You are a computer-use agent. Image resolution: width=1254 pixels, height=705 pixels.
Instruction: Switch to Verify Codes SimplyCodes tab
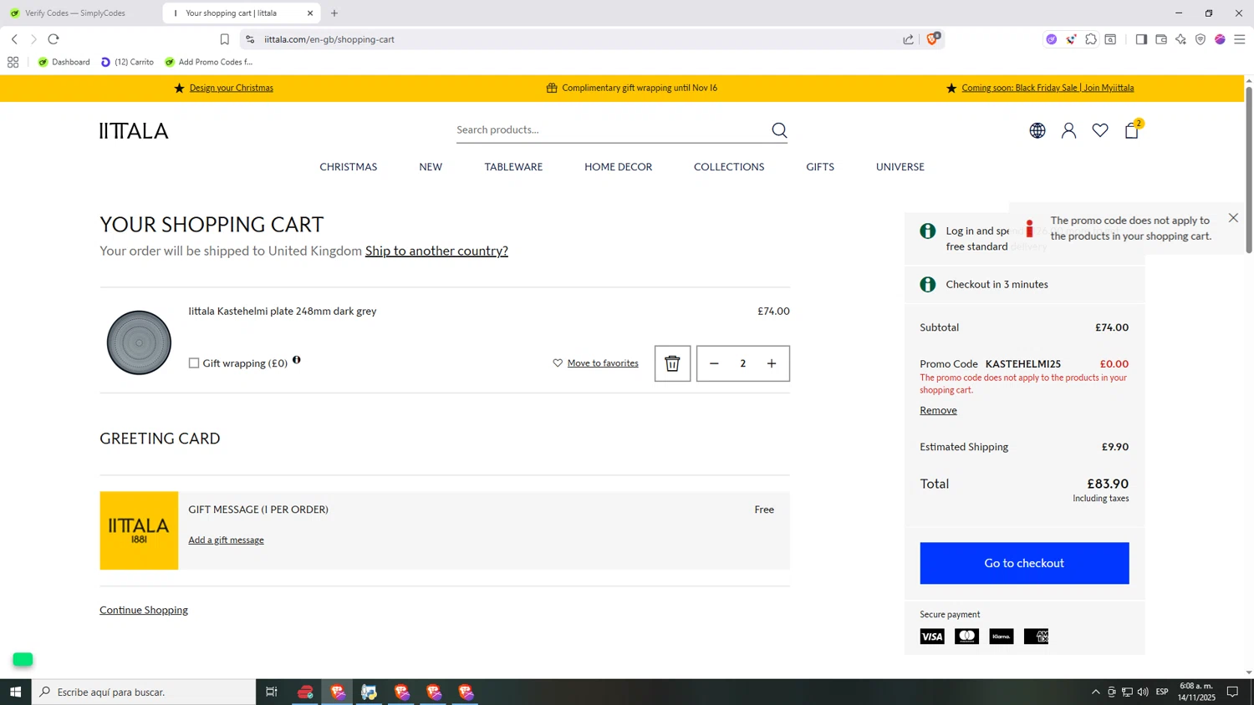tap(75, 13)
